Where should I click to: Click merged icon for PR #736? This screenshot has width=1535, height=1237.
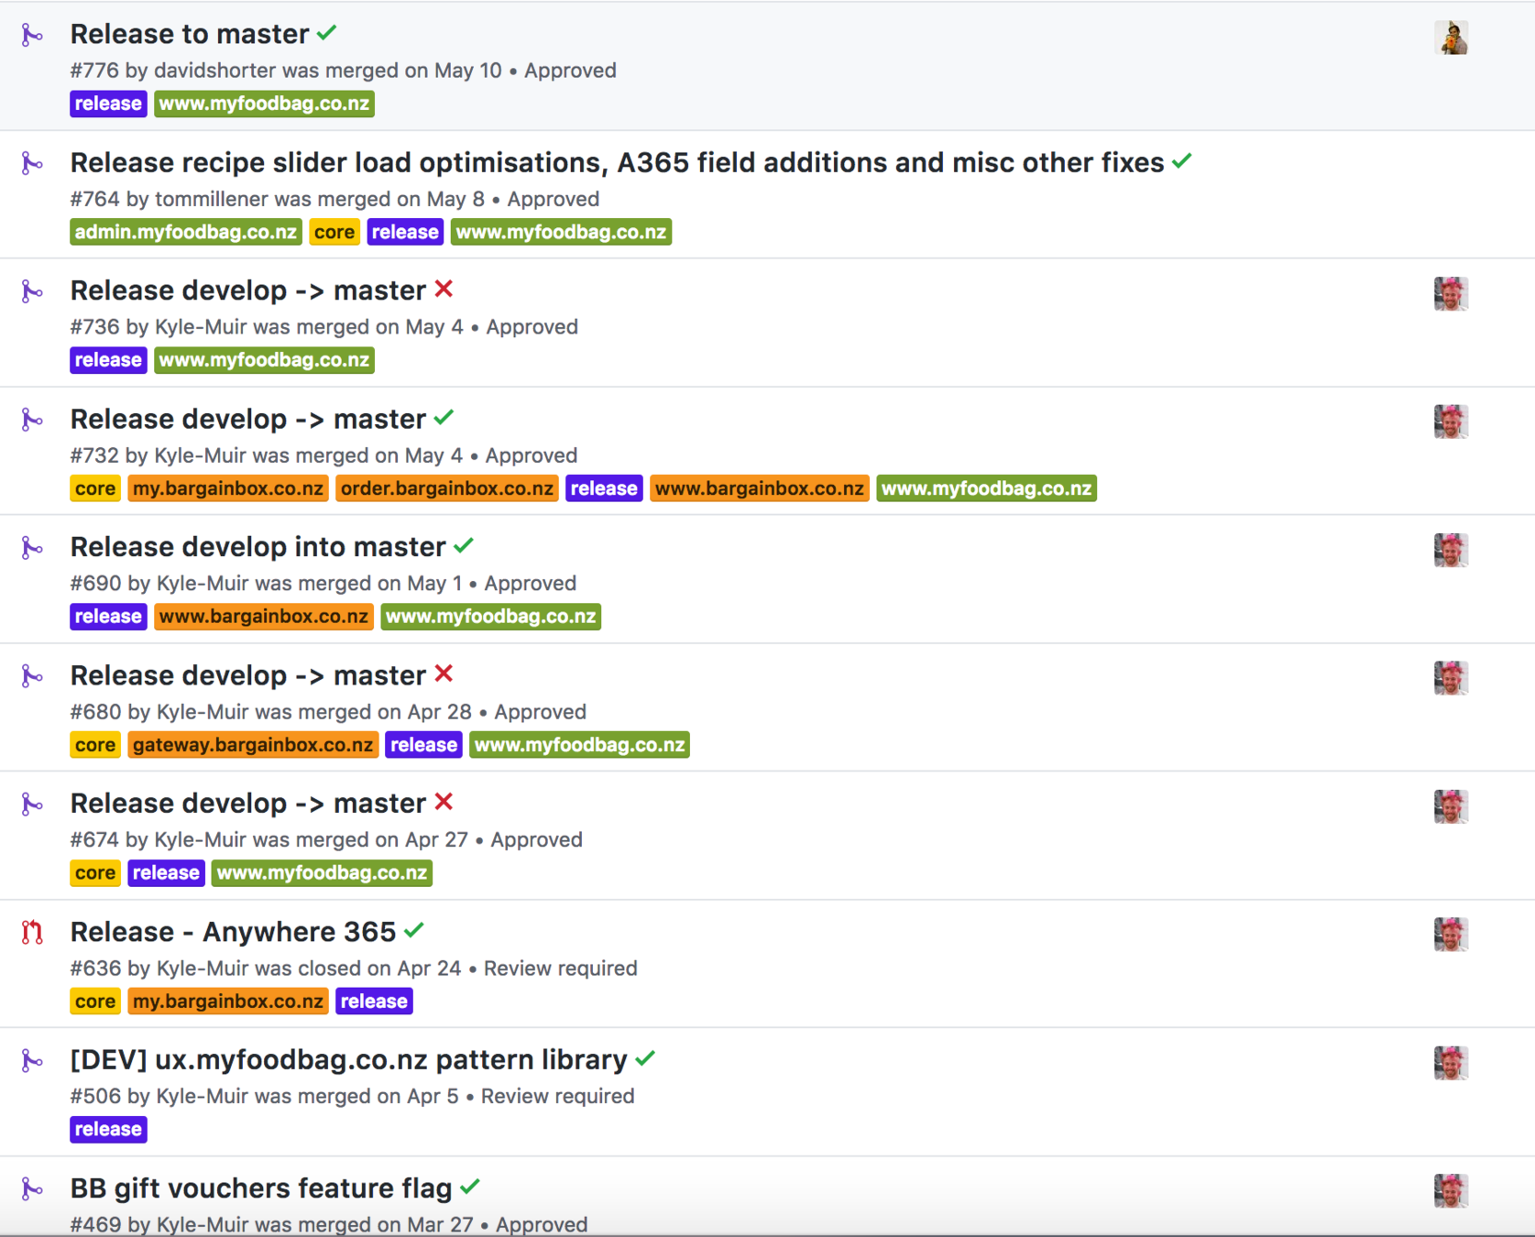(32, 292)
